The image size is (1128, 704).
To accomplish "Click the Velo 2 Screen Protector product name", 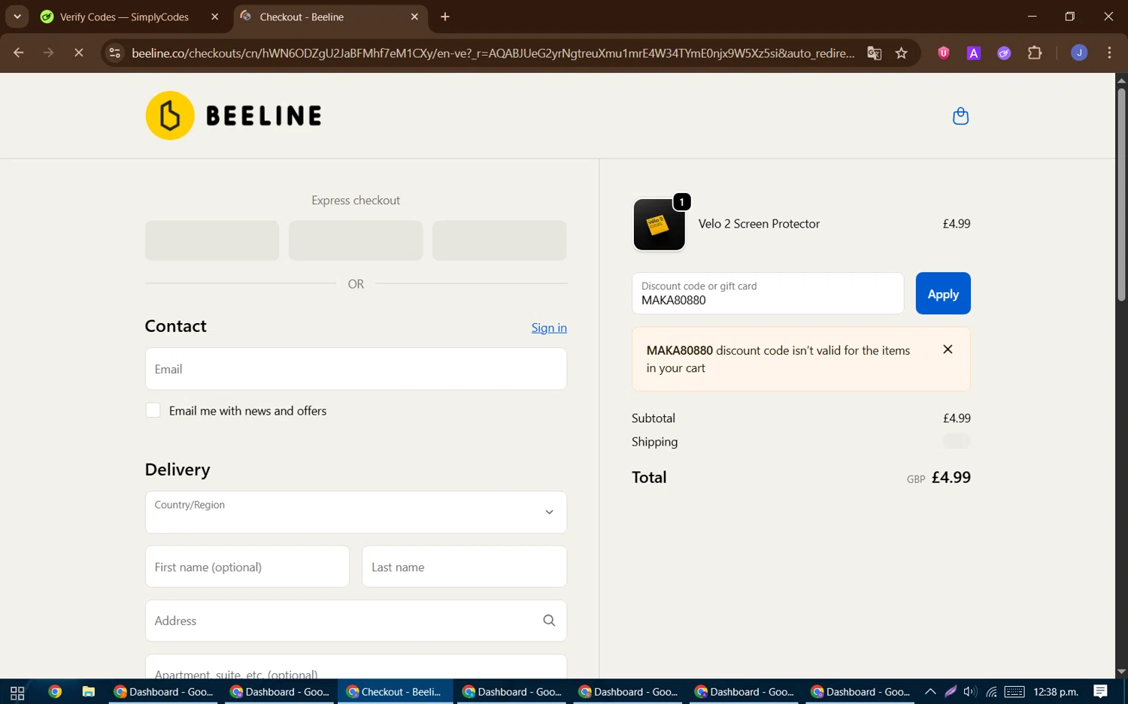I will click(x=759, y=224).
